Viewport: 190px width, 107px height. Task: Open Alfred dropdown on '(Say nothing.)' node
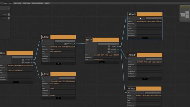[46, 74]
